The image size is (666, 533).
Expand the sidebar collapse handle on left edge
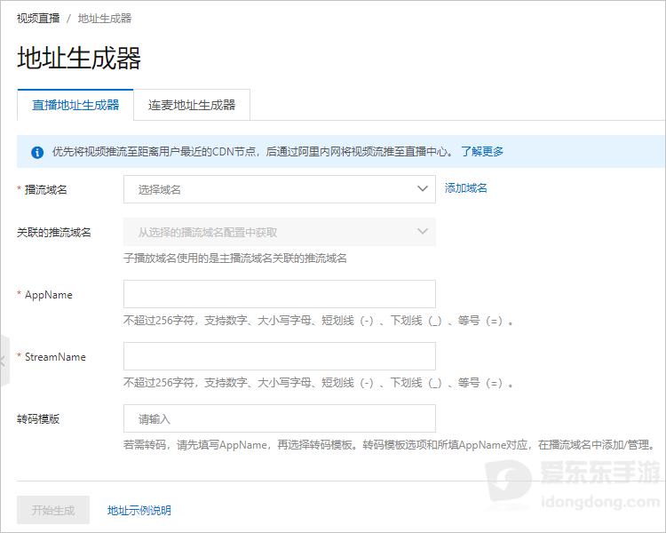[4, 361]
